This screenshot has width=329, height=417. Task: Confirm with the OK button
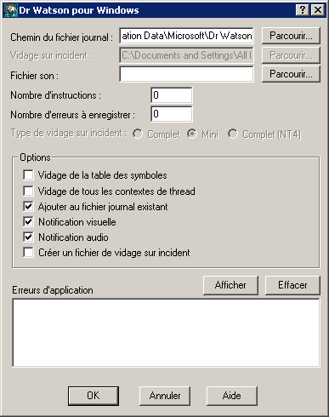[x=94, y=396]
